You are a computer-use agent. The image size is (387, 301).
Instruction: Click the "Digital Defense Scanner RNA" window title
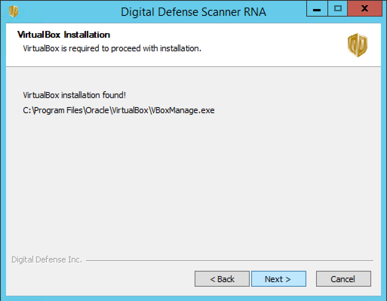[193, 12]
